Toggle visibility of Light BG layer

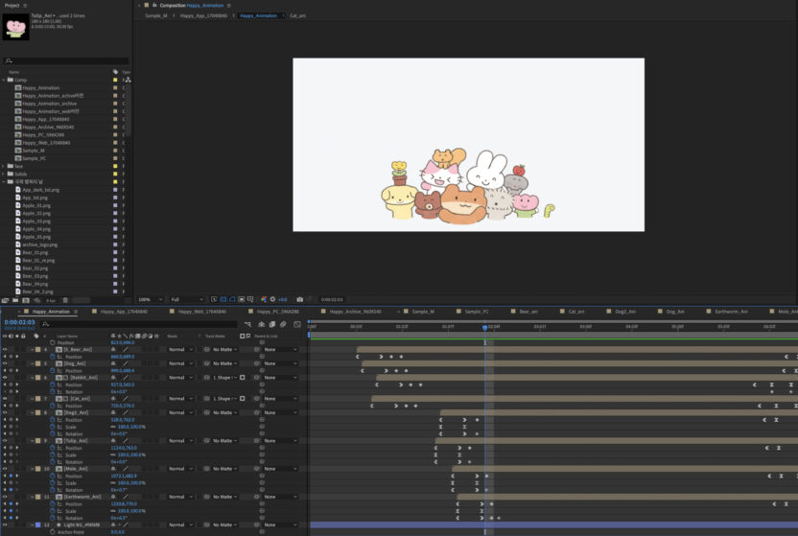pyautogui.click(x=5, y=524)
